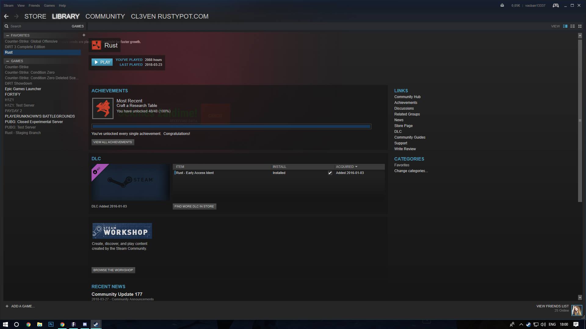Open the inbox notifications icon

click(x=502, y=5)
